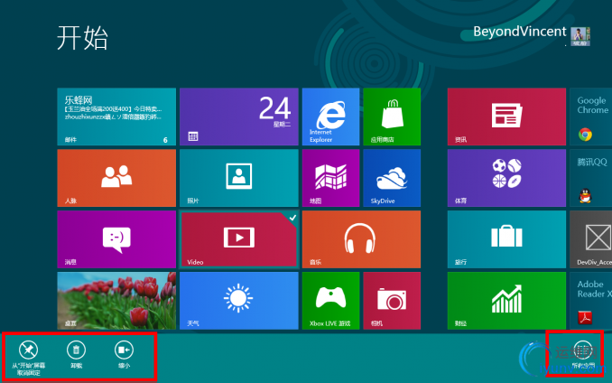This screenshot has width=612, height=383.
Task: Open the Music (音乐) headphones tile
Action: point(361,239)
